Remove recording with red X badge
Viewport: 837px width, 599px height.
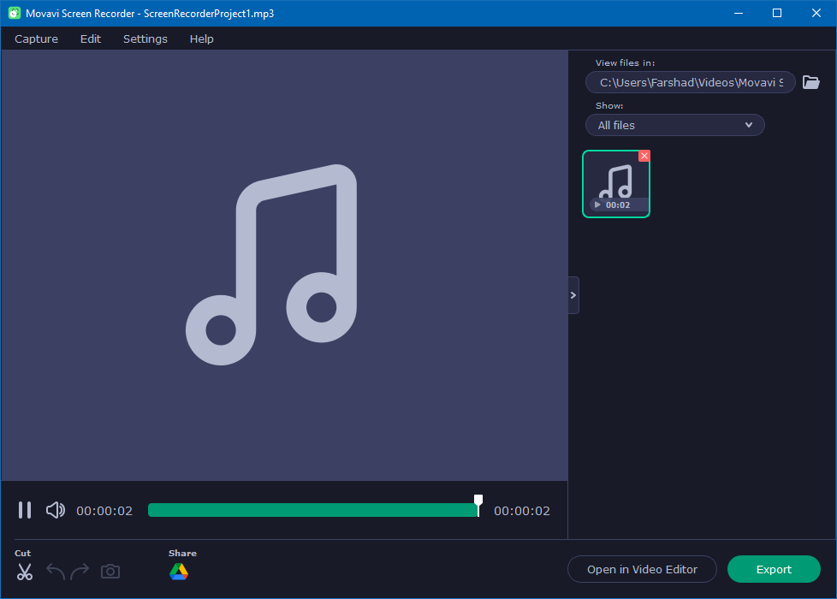tap(644, 156)
